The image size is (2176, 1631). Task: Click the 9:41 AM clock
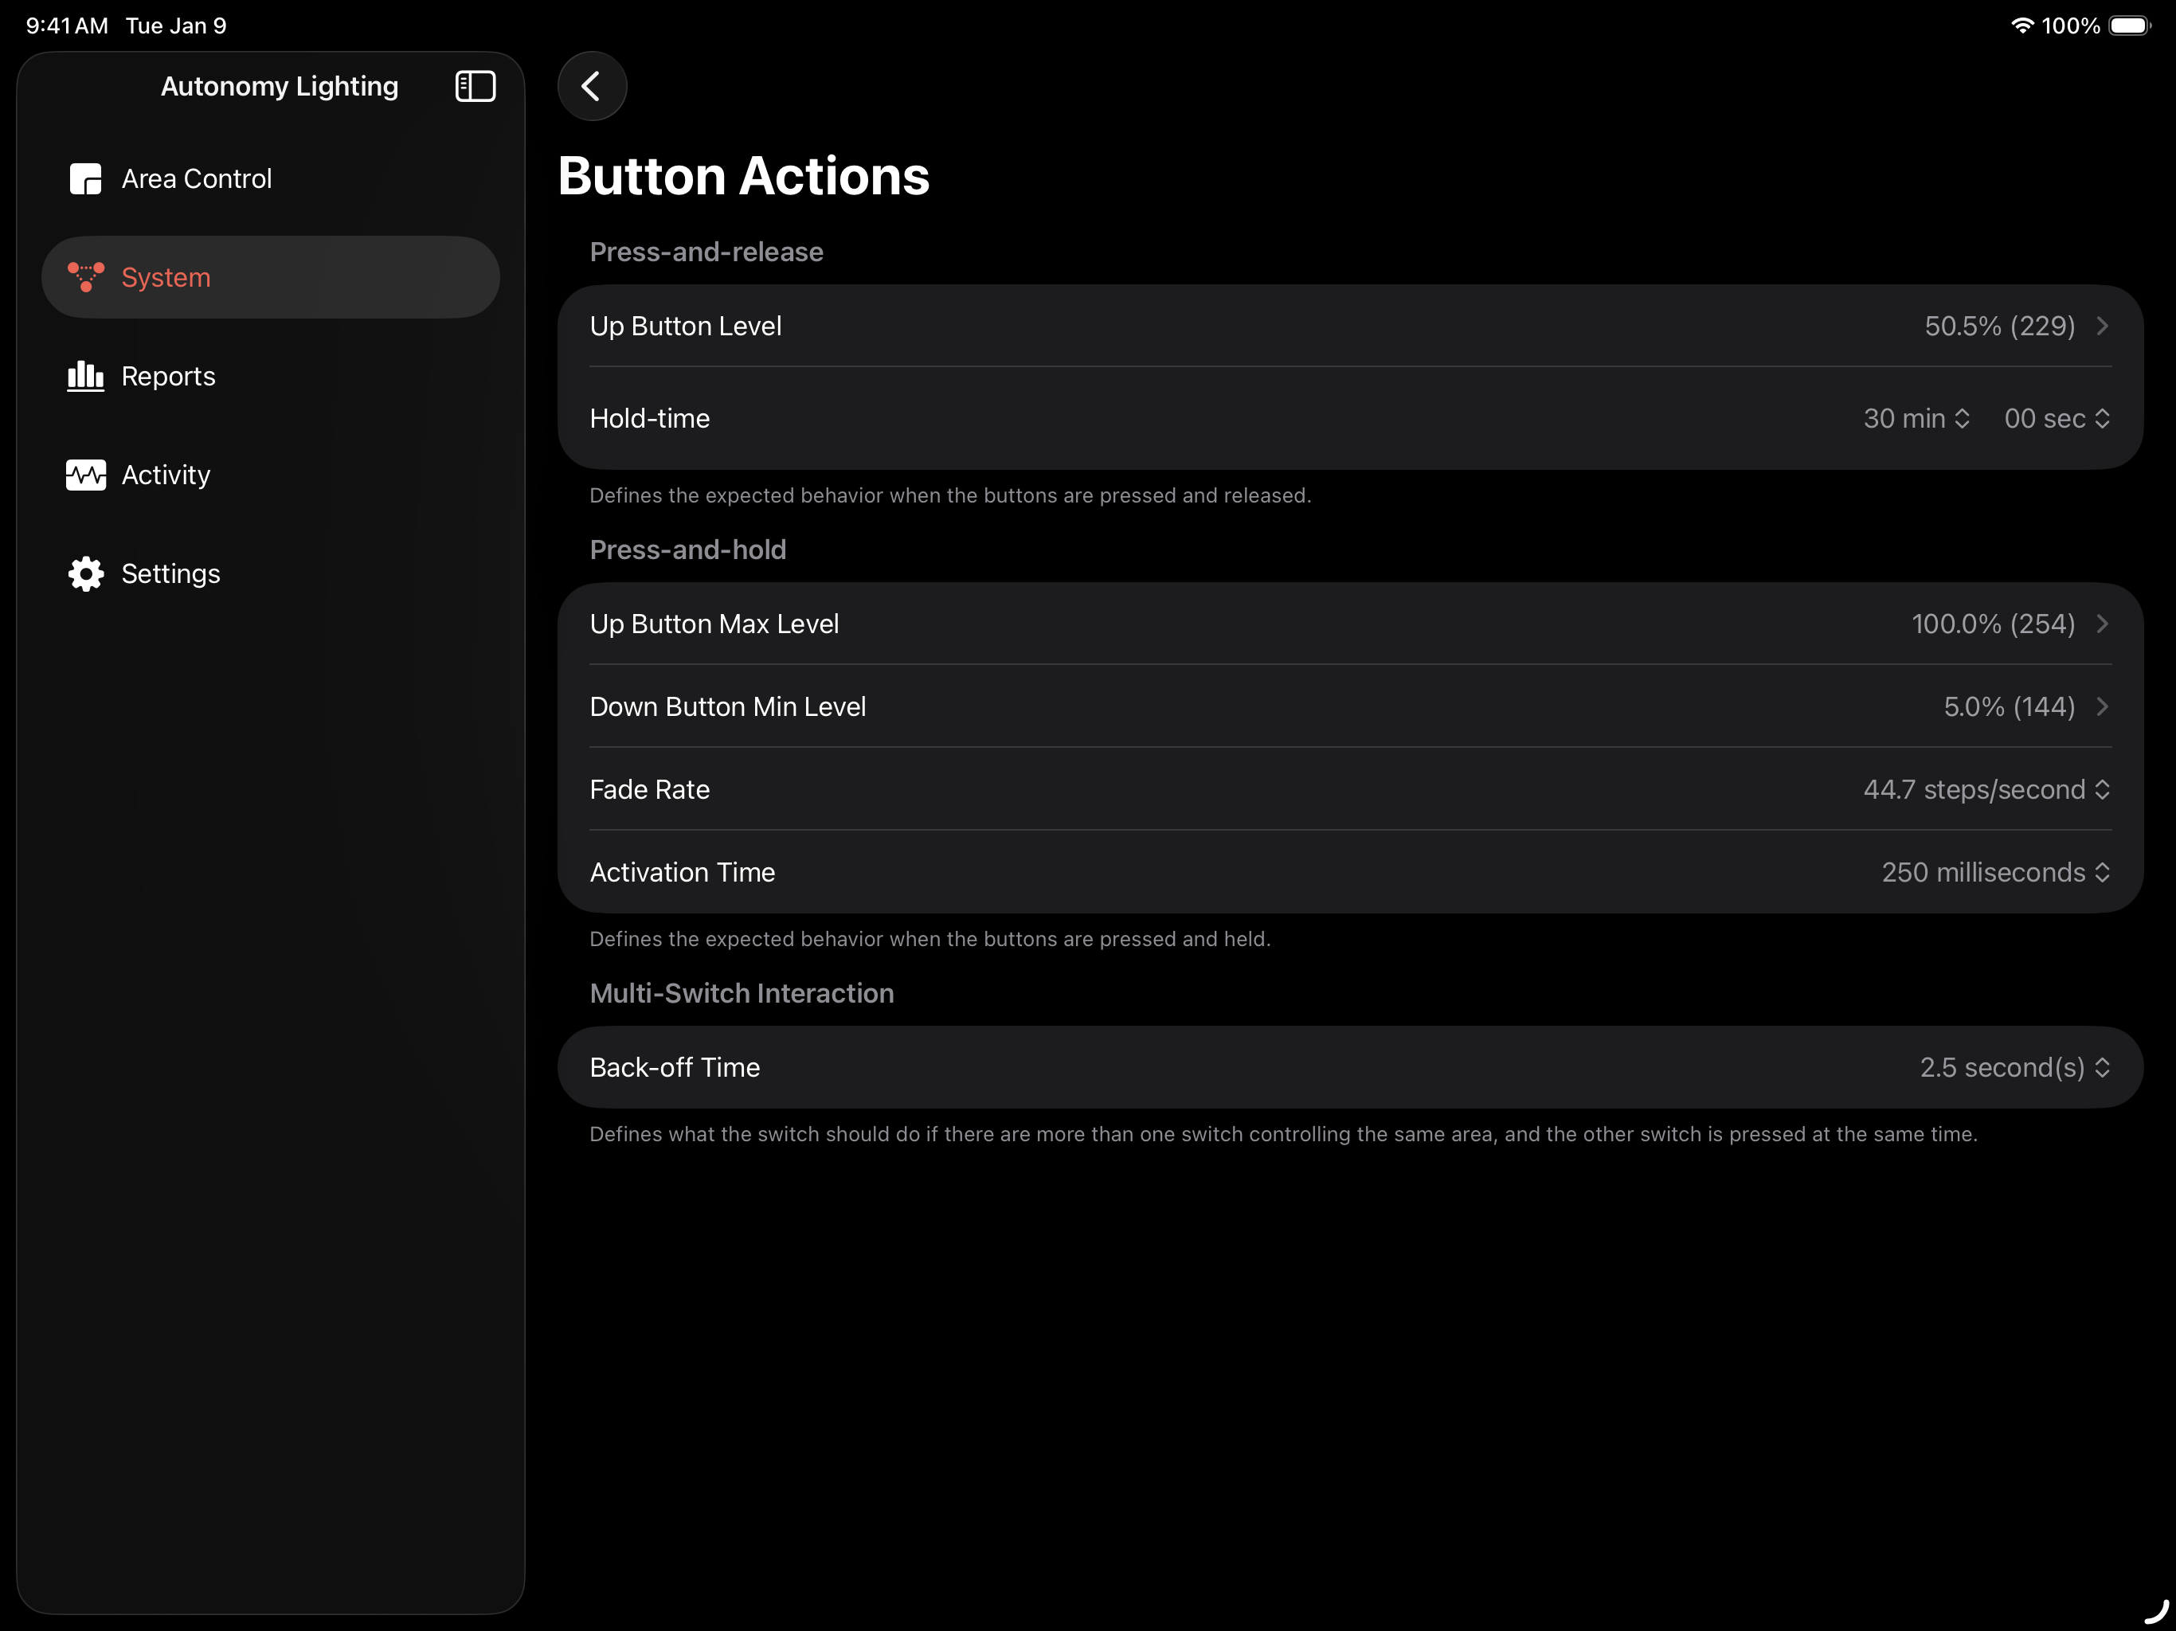pos(67,25)
